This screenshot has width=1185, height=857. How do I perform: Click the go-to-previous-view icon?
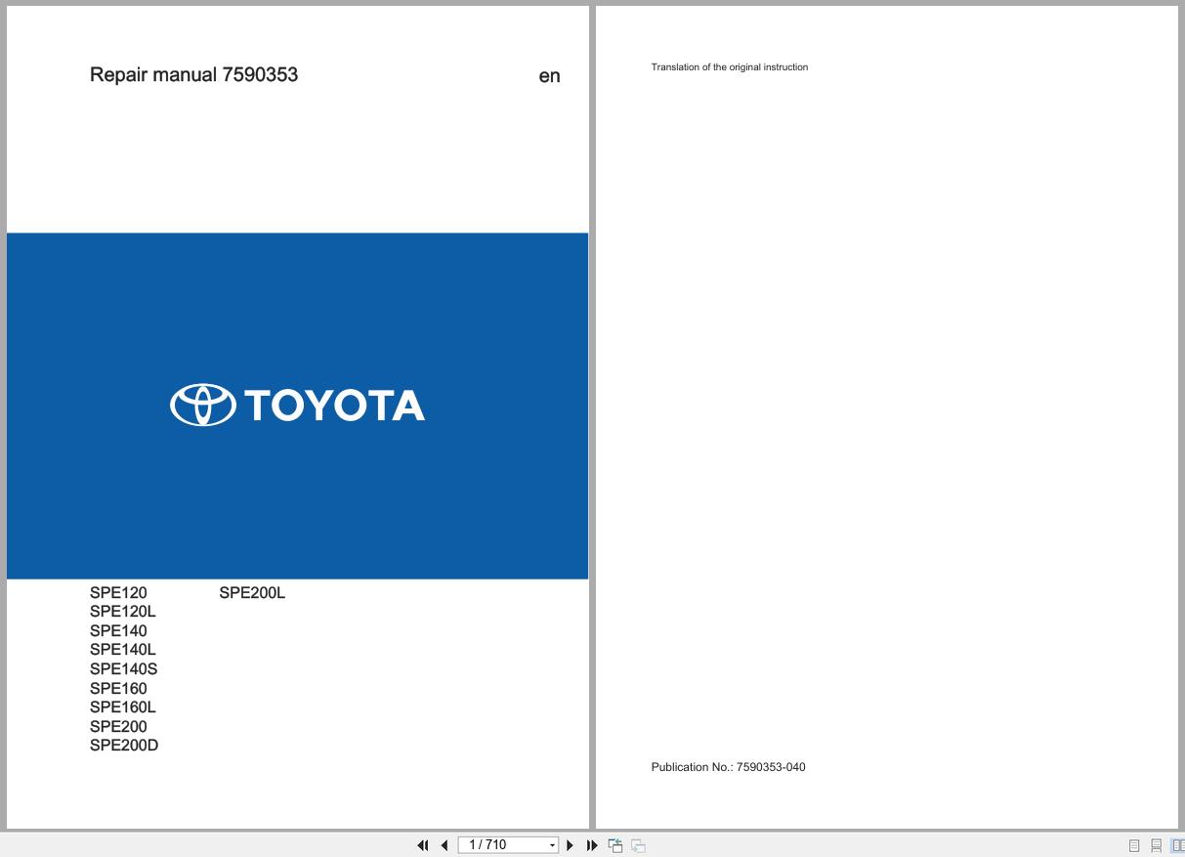(615, 845)
